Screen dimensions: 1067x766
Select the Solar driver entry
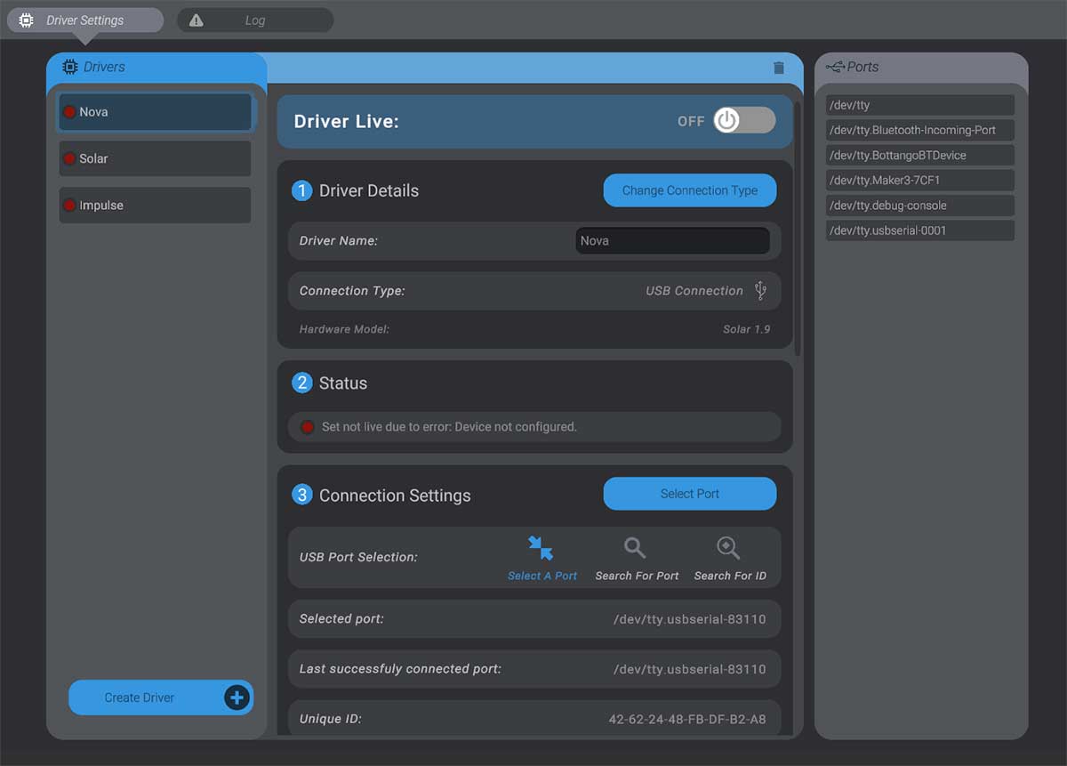[156, 158]
